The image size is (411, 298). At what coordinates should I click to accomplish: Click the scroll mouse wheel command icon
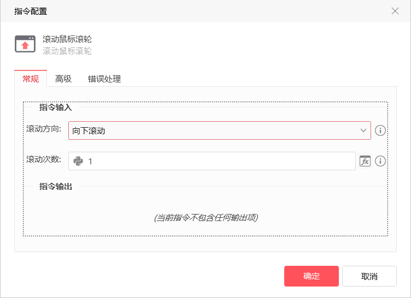pyautogui.click(x=25, y=44)
